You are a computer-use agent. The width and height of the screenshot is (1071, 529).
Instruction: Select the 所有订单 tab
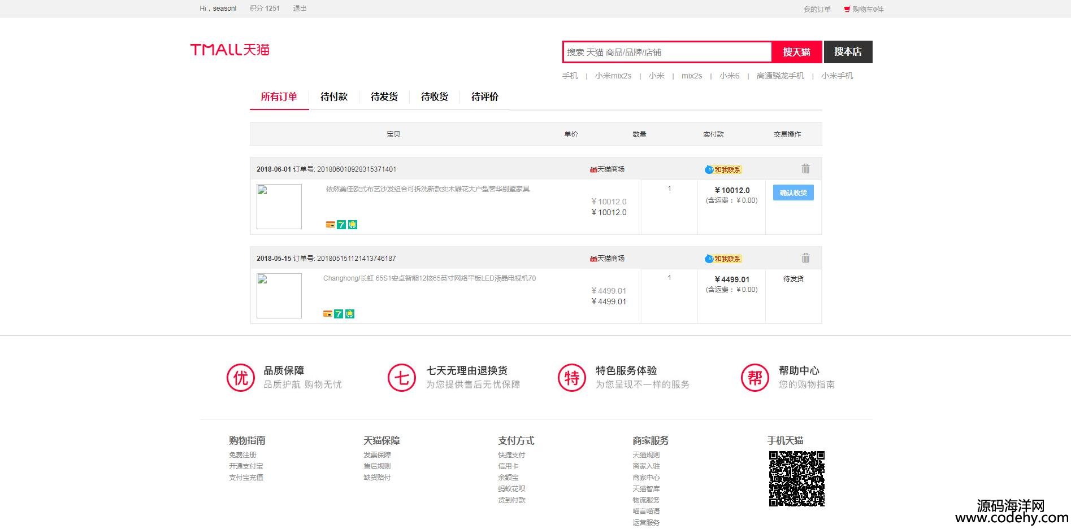[x=279, y=97]
